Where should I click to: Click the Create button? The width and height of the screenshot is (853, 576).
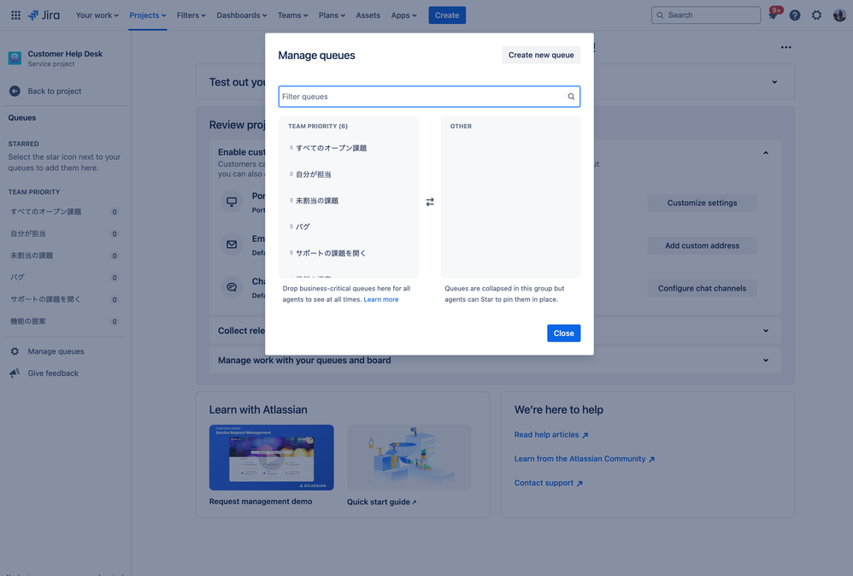pos(447,15)
